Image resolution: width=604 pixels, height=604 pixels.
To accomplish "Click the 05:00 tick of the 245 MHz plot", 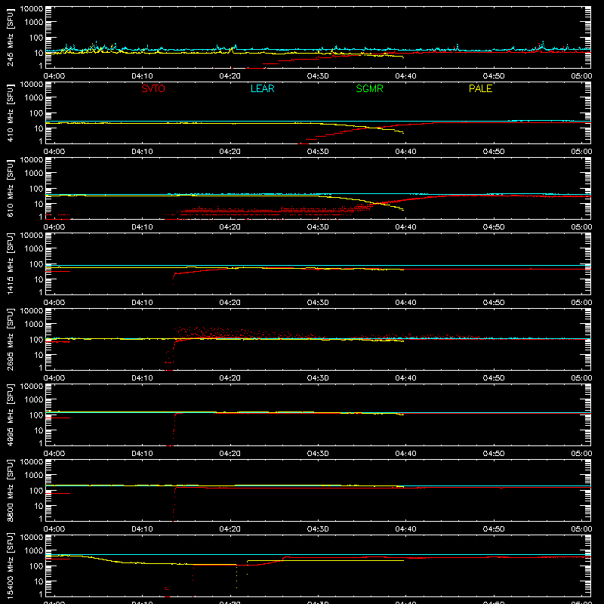I will (x=581, y=76).
